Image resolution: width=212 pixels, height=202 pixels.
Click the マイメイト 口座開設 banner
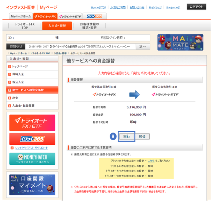(32, 185)
